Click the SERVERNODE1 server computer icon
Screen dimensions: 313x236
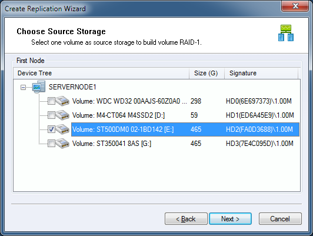pos(39,87)
